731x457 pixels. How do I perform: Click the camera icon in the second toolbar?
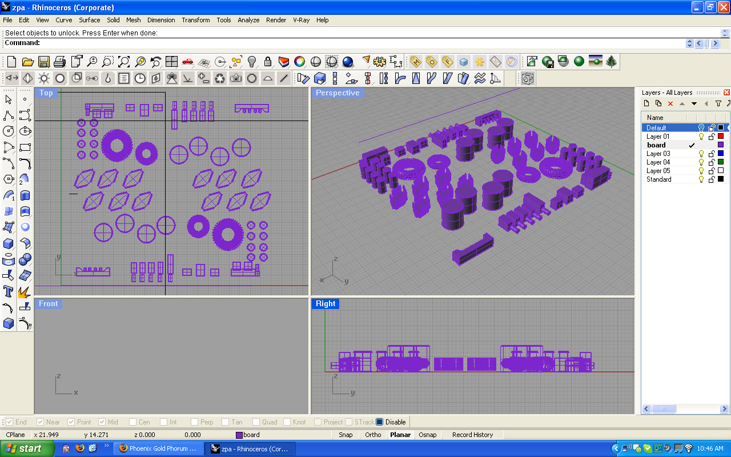pos(236,78)
